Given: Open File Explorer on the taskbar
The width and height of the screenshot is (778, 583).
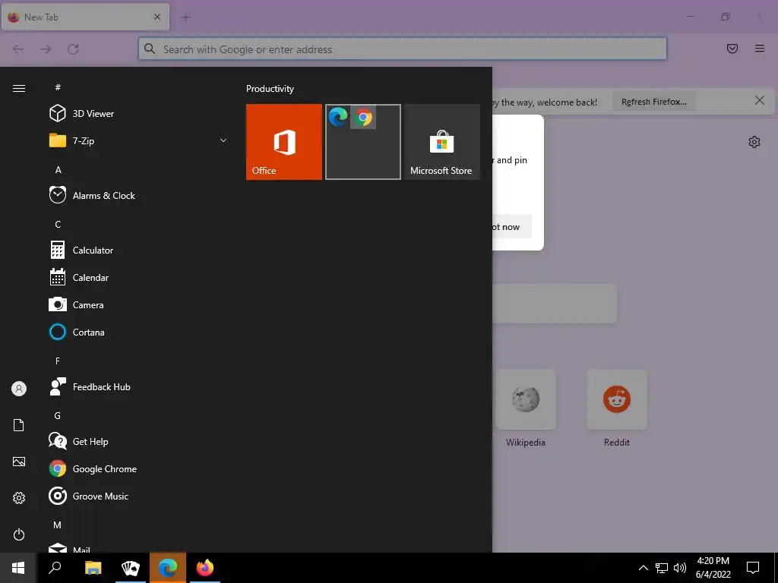Looking at the screenshot, I should (x=93, y=568).
